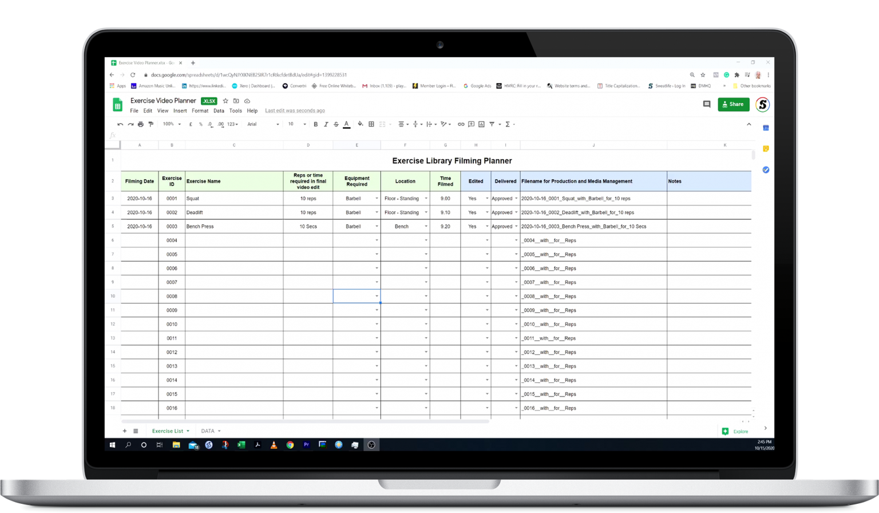Image resolution: width=879 pixels, height=513 pixels.
Task: Toggle italic formatting
Action: [x=326, y=124]
